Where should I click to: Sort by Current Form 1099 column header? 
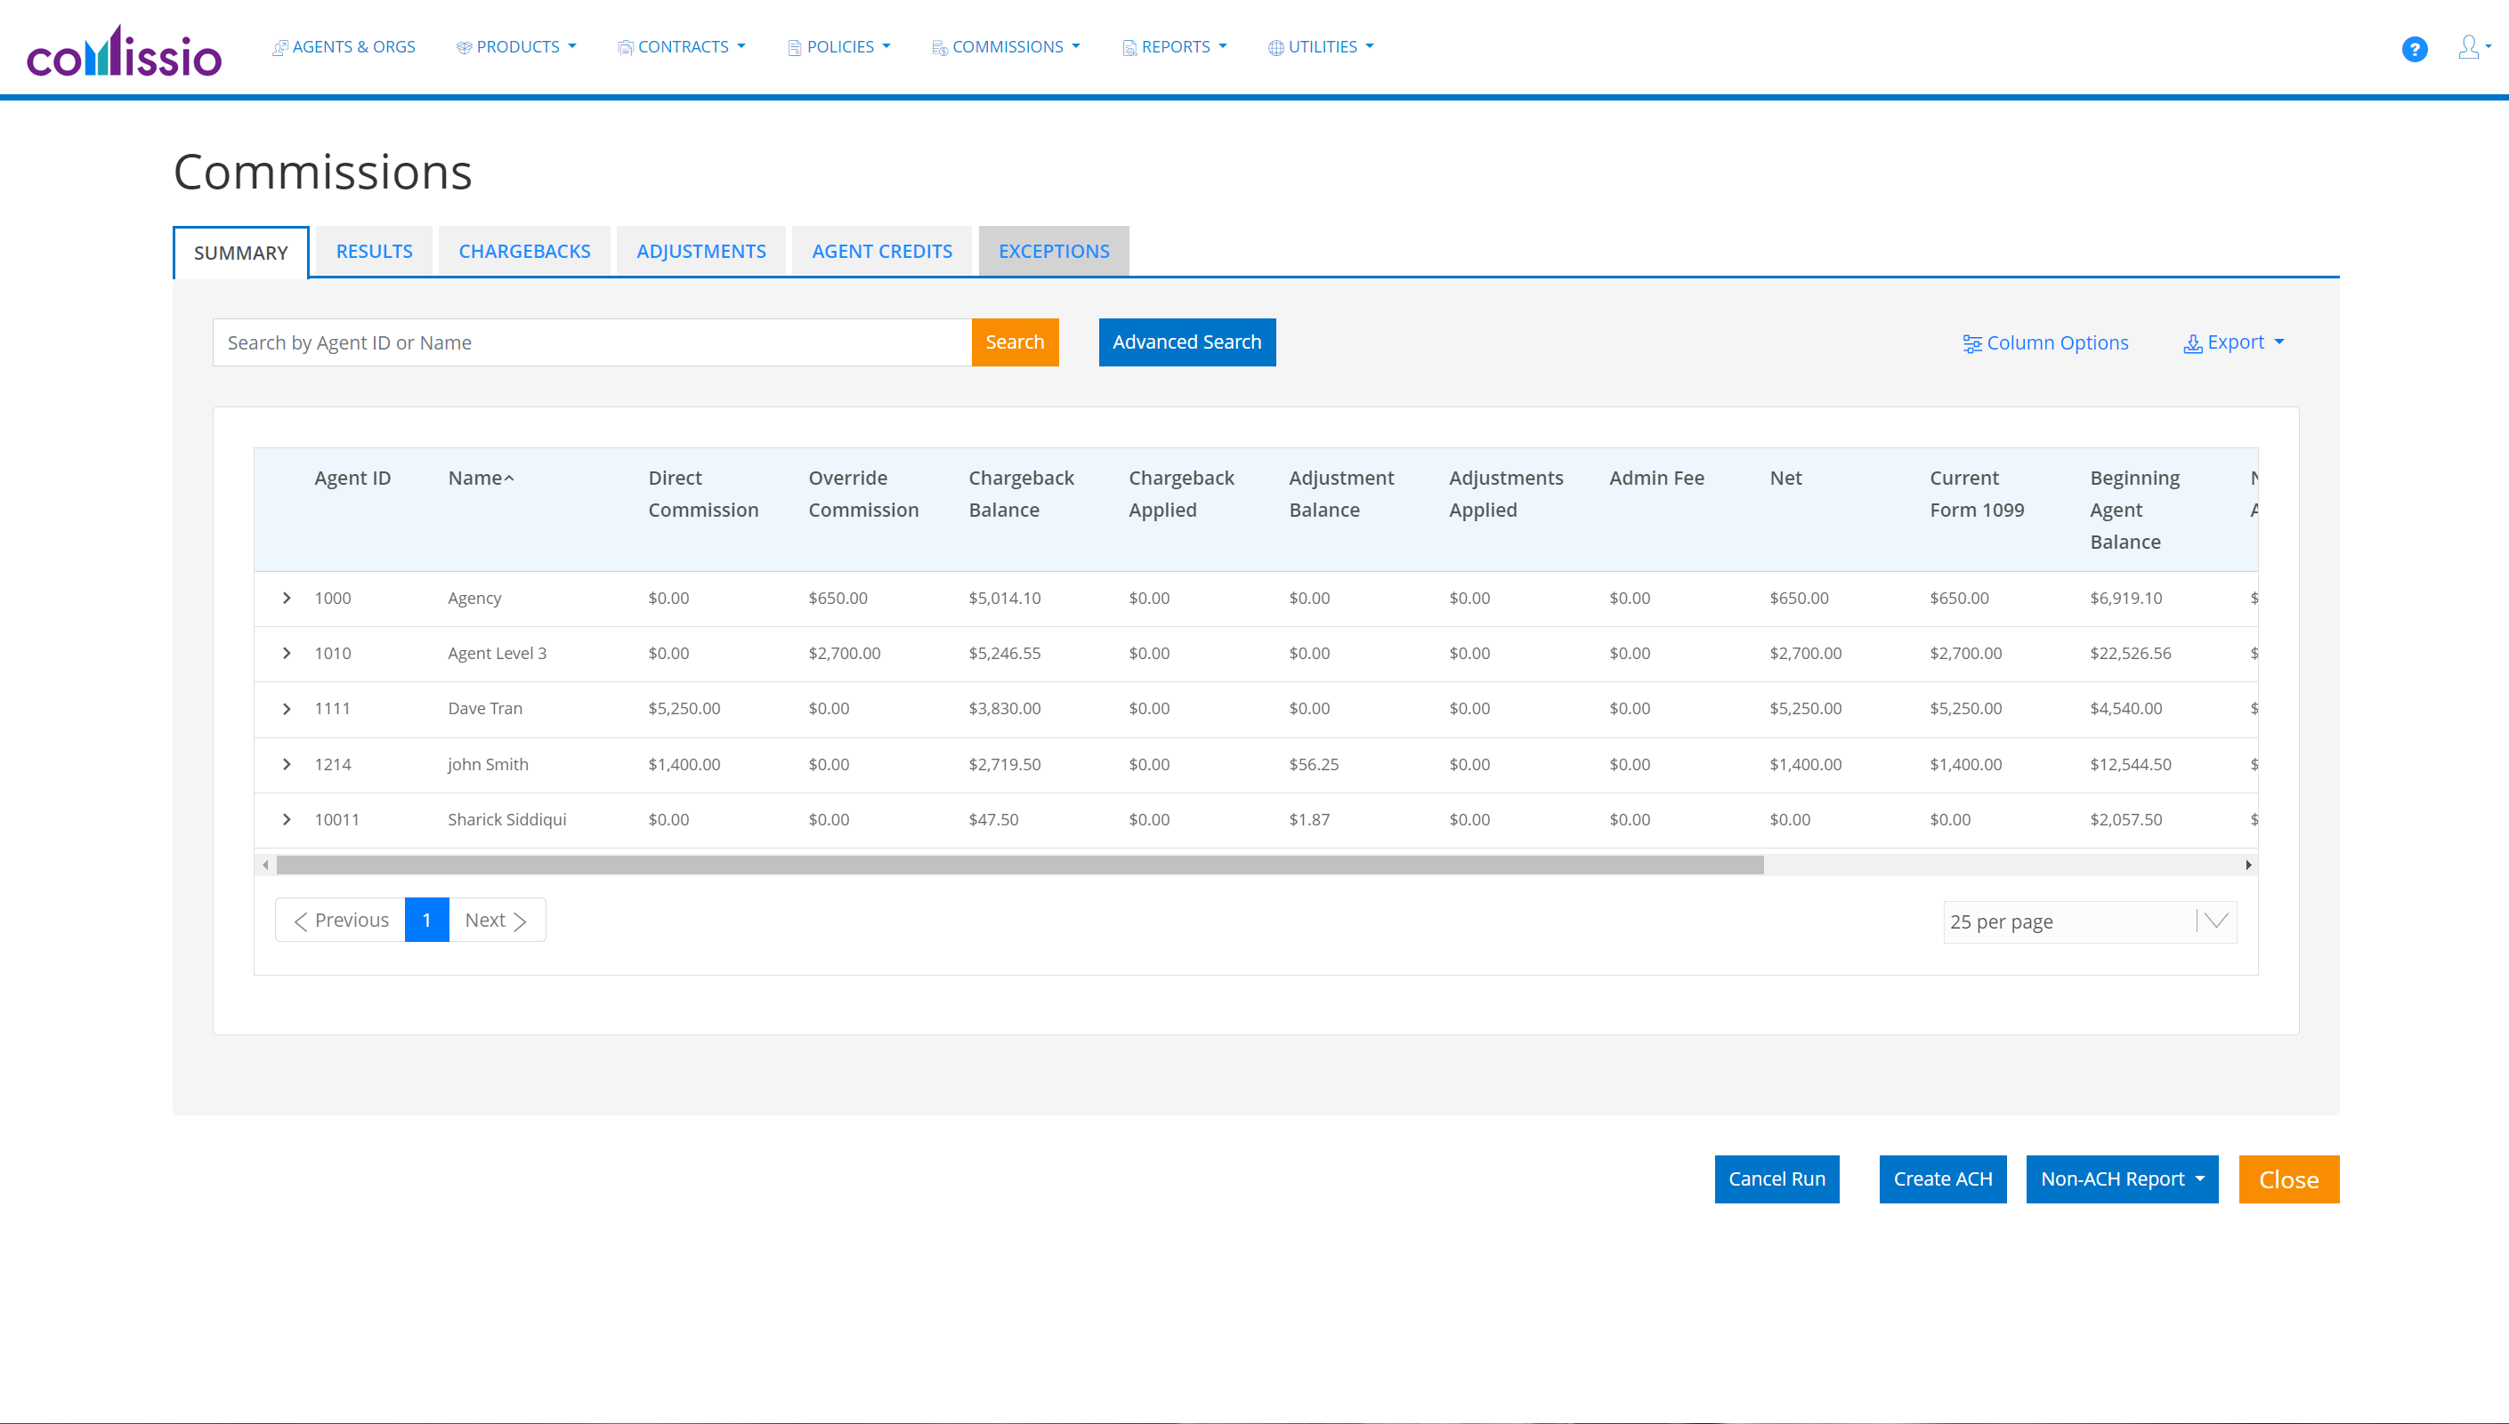[1977, 494]
